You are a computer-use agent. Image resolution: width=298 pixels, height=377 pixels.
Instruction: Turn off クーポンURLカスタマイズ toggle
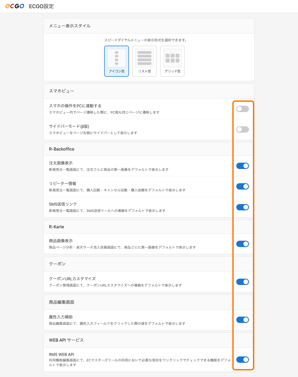pyautogui.click(x=243, y=282)
